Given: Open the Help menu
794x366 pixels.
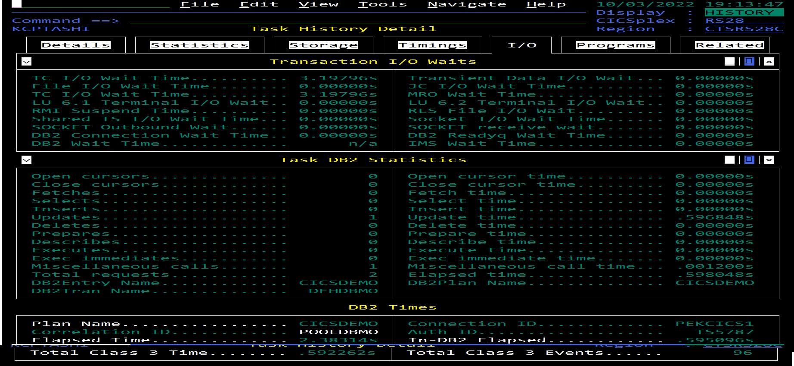Looking at the screenshot, I should coord(546,4).
